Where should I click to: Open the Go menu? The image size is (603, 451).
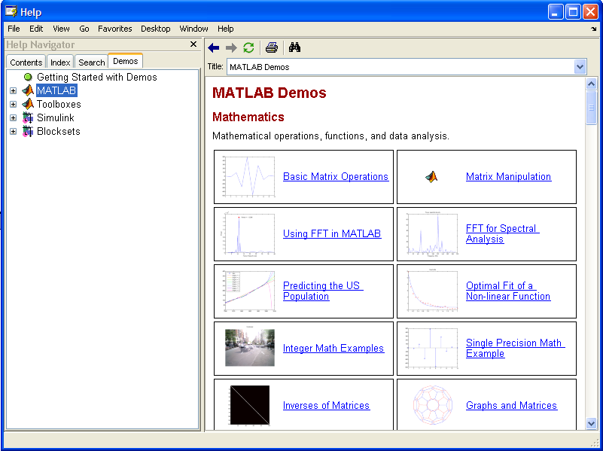(x=84, y=29)
